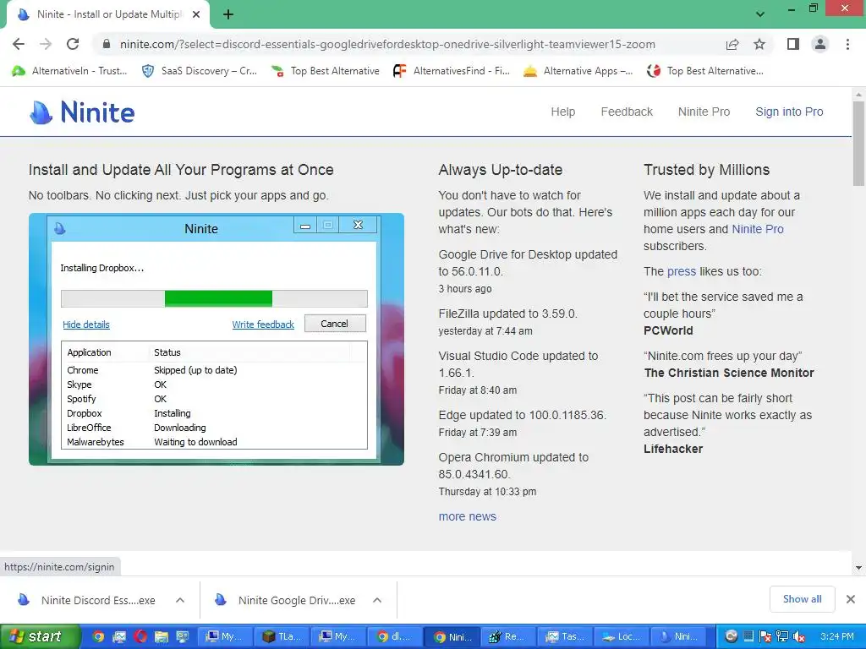Click the scrollbar down arrow
The width and height of the screenshot is (866, 649).
858,567
